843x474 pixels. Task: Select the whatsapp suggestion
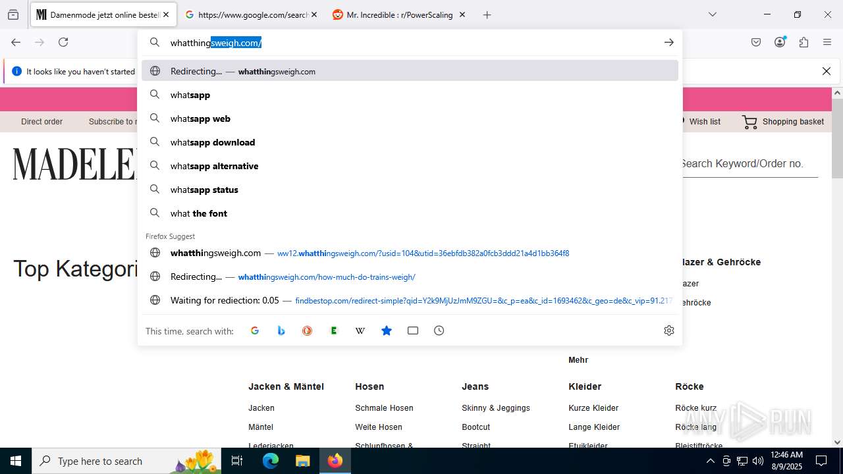coord(410,95)
